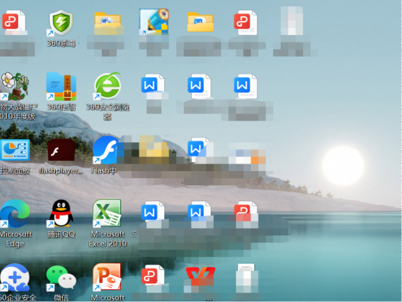Select the red P file beside Microsoft PowerPoint

click(x=153, y=276)
